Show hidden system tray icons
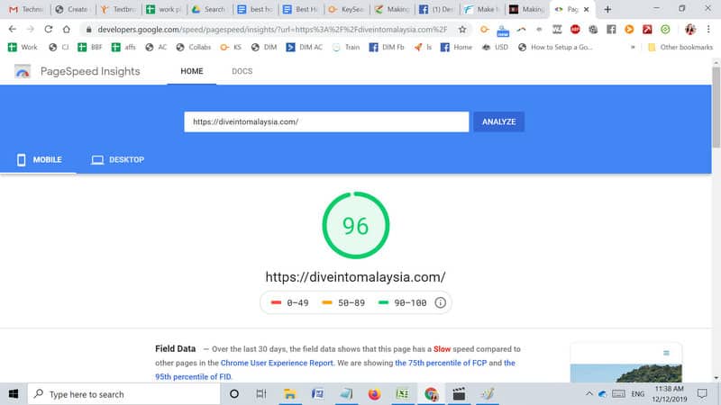721x405 pixels. point(589,394)
